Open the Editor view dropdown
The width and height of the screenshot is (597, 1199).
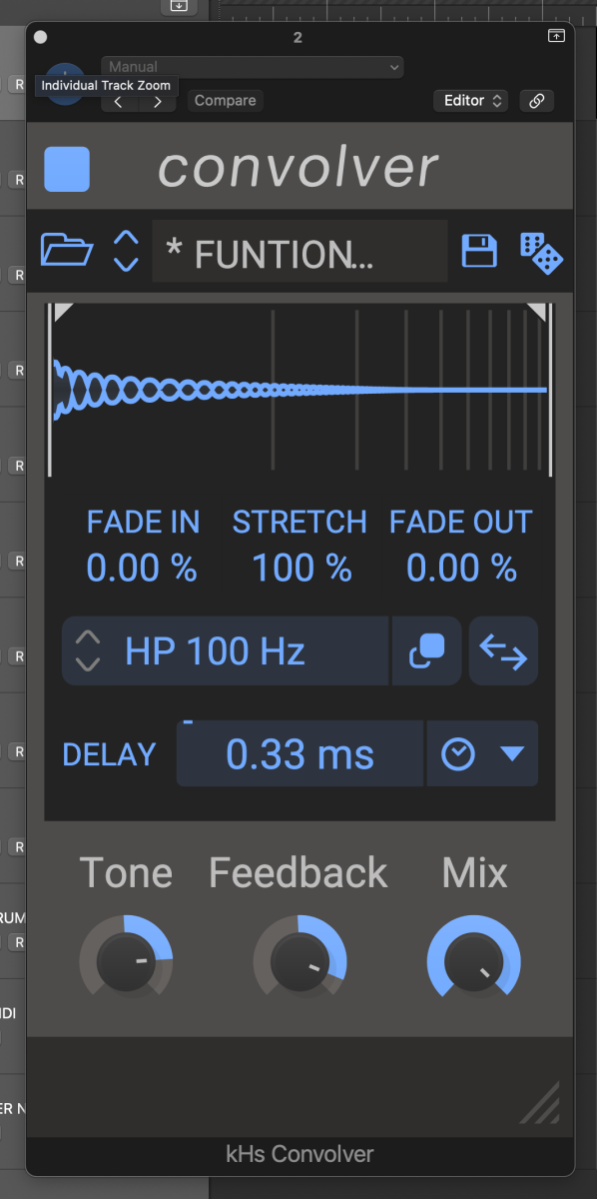[x=471, y=101]
